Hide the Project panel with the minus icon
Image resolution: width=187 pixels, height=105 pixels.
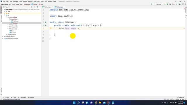click(x=40, y=7)
